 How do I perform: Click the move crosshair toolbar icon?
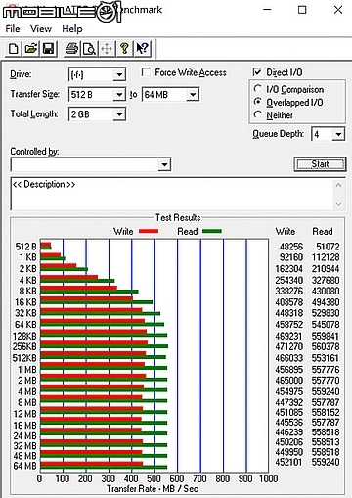click(x=107, y=49)
